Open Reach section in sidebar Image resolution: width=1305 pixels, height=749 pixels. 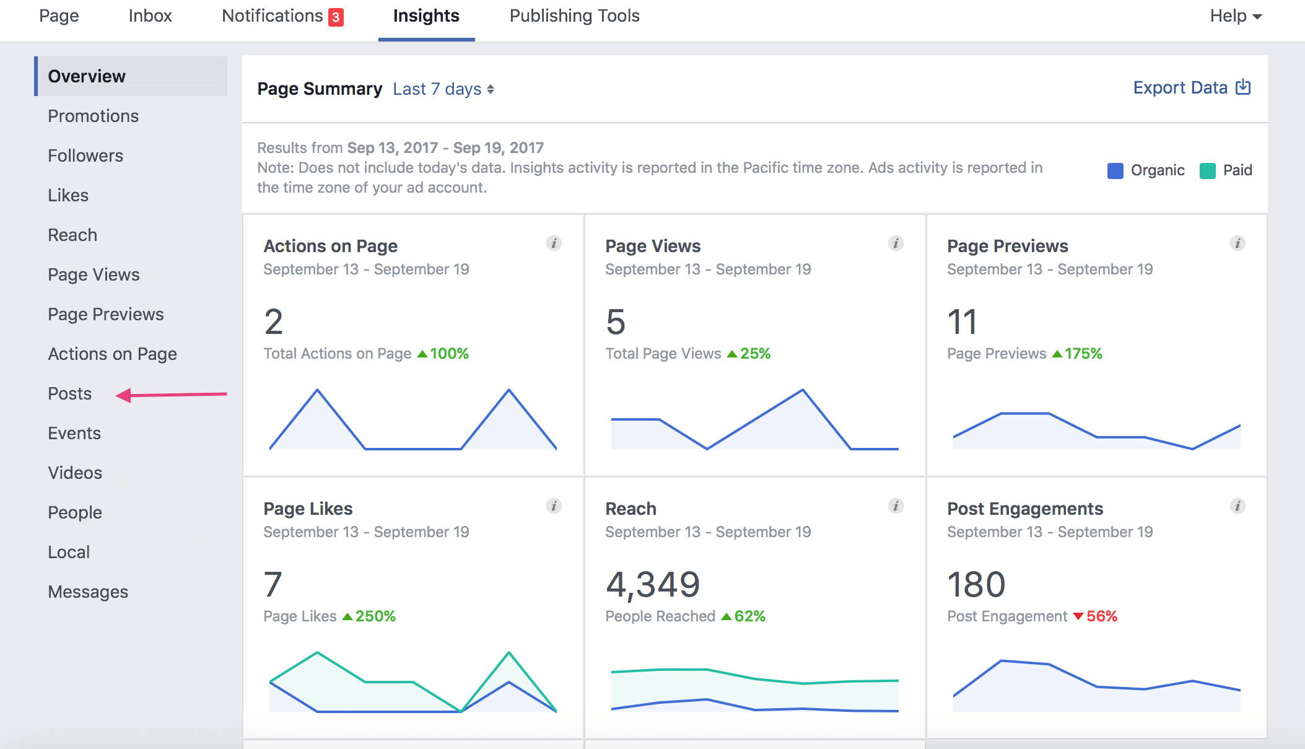pos(72,235)
